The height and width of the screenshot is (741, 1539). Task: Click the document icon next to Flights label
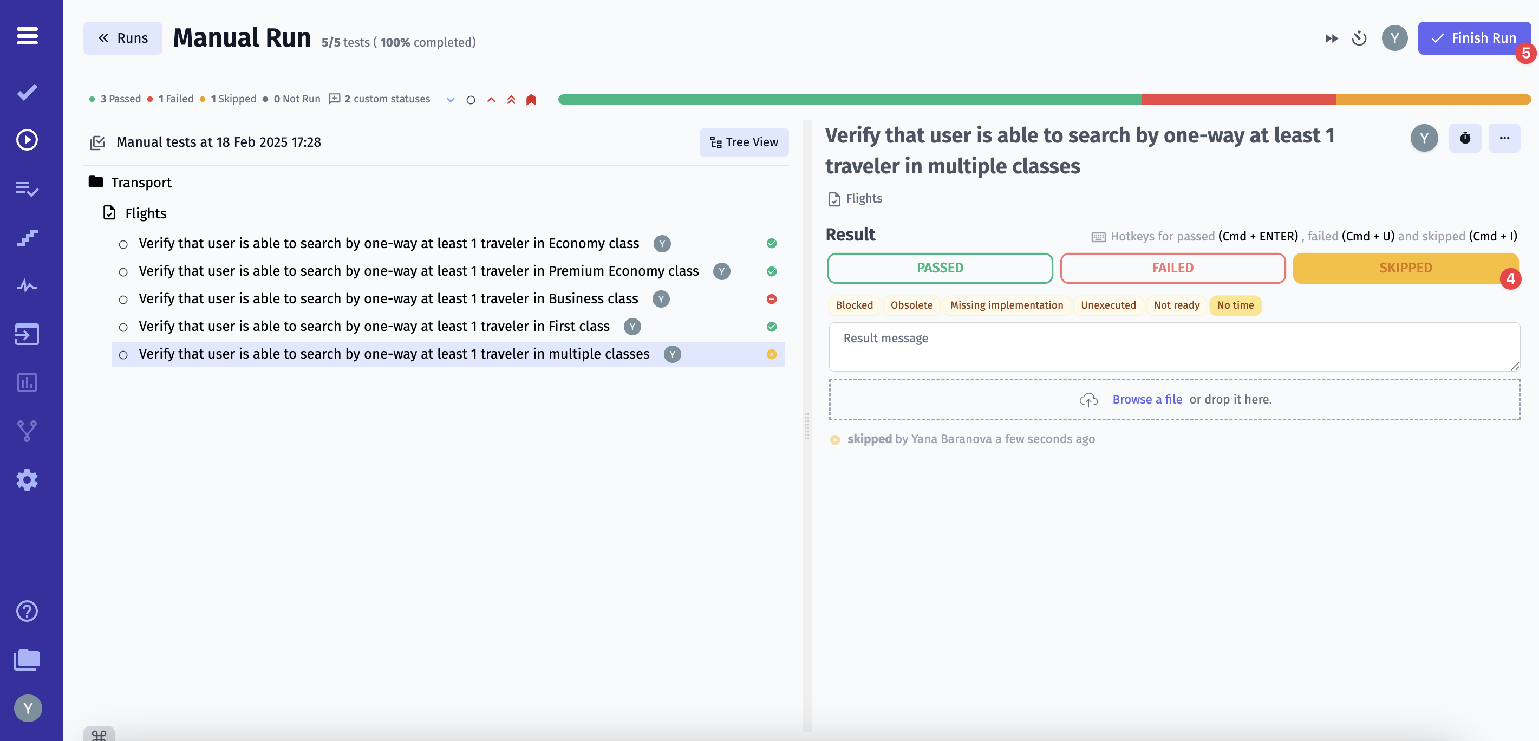tap(110, 213)
